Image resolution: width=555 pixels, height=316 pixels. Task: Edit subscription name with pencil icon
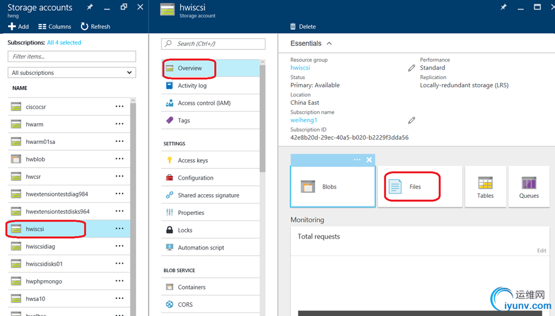coord(411,121)
